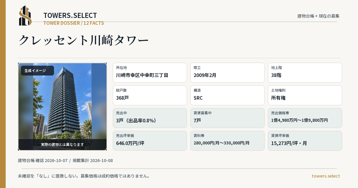
Task: Click the 賃貸坪単価 value 15,273円/坪・月
Action: [289, 143]
